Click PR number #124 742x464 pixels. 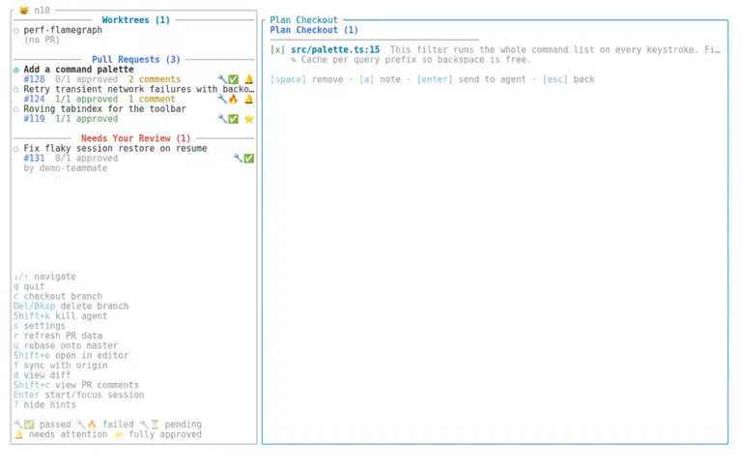click(34, 99)
